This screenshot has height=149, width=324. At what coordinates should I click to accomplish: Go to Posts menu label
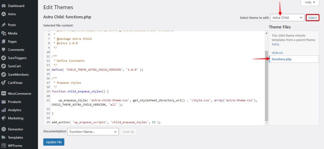[x=12, y=25]
